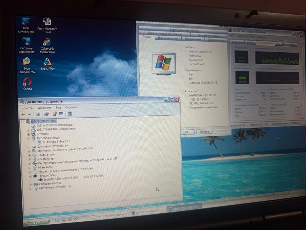The height and width of the screenshot is (230, 306).
Task: Expand the Дисковые устройства node
Action: 29,147
